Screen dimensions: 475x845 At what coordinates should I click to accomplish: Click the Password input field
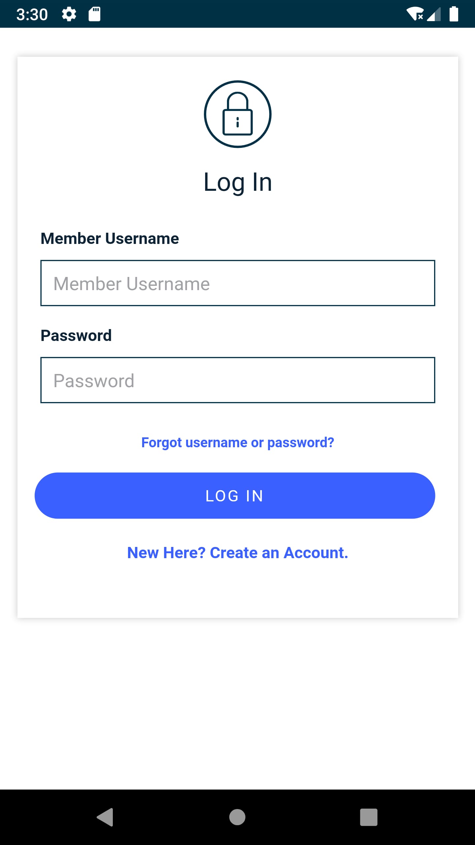pyautogui.click(x=237, y=380)
